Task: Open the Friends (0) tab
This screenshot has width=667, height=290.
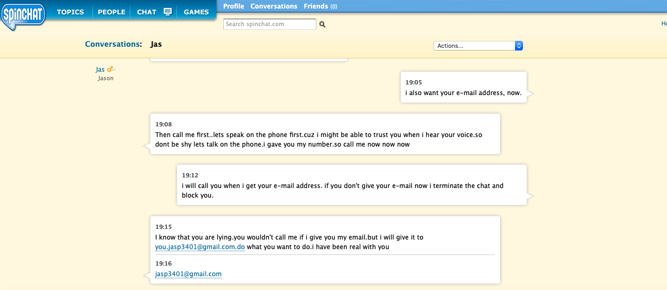Action: point(320,6)
